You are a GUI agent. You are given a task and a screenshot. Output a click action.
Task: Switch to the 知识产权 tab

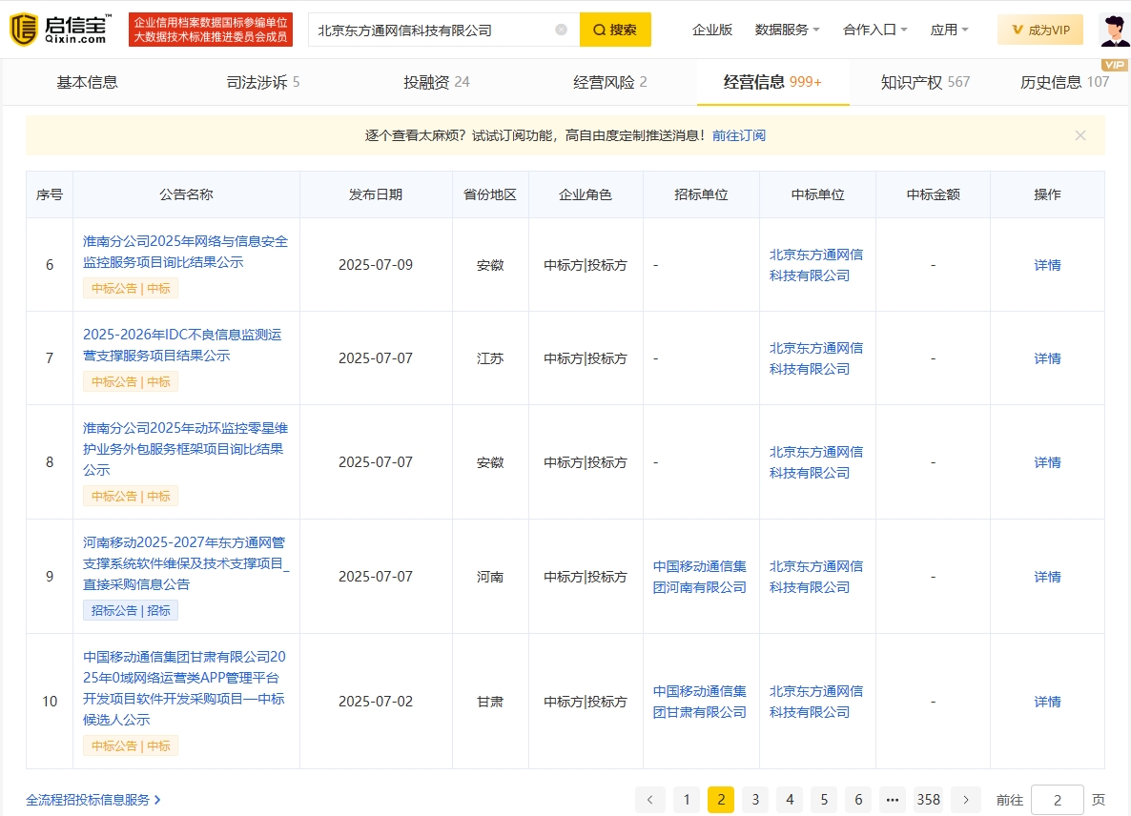925,82
